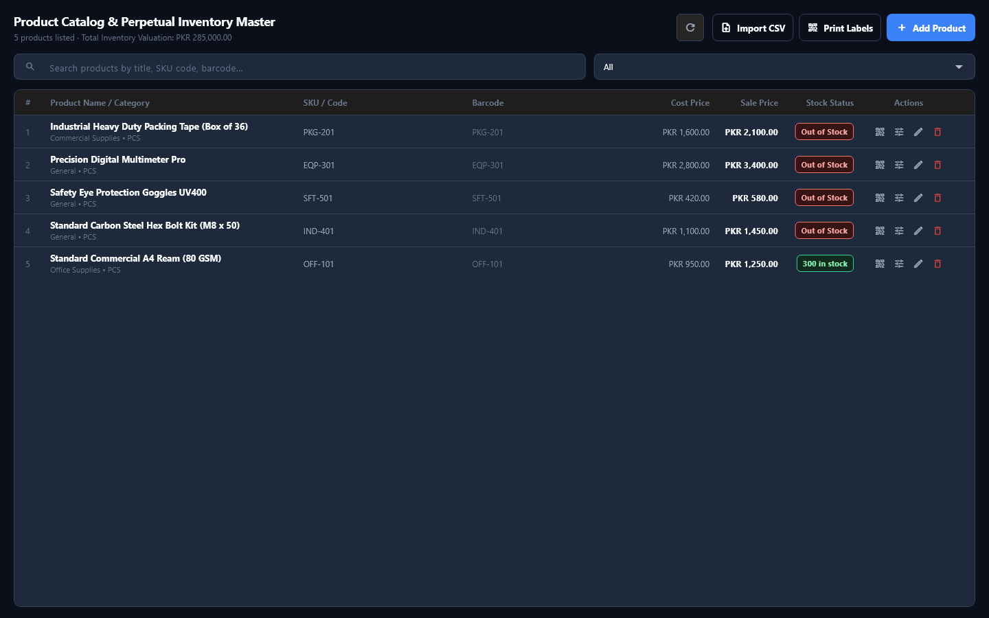This screenshot has width=989, height=618.
Task: Click SKU code IND-401
Action: [x=319, y=231]
